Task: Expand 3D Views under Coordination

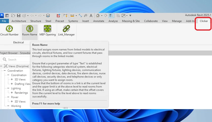Action: pos(12,79)
